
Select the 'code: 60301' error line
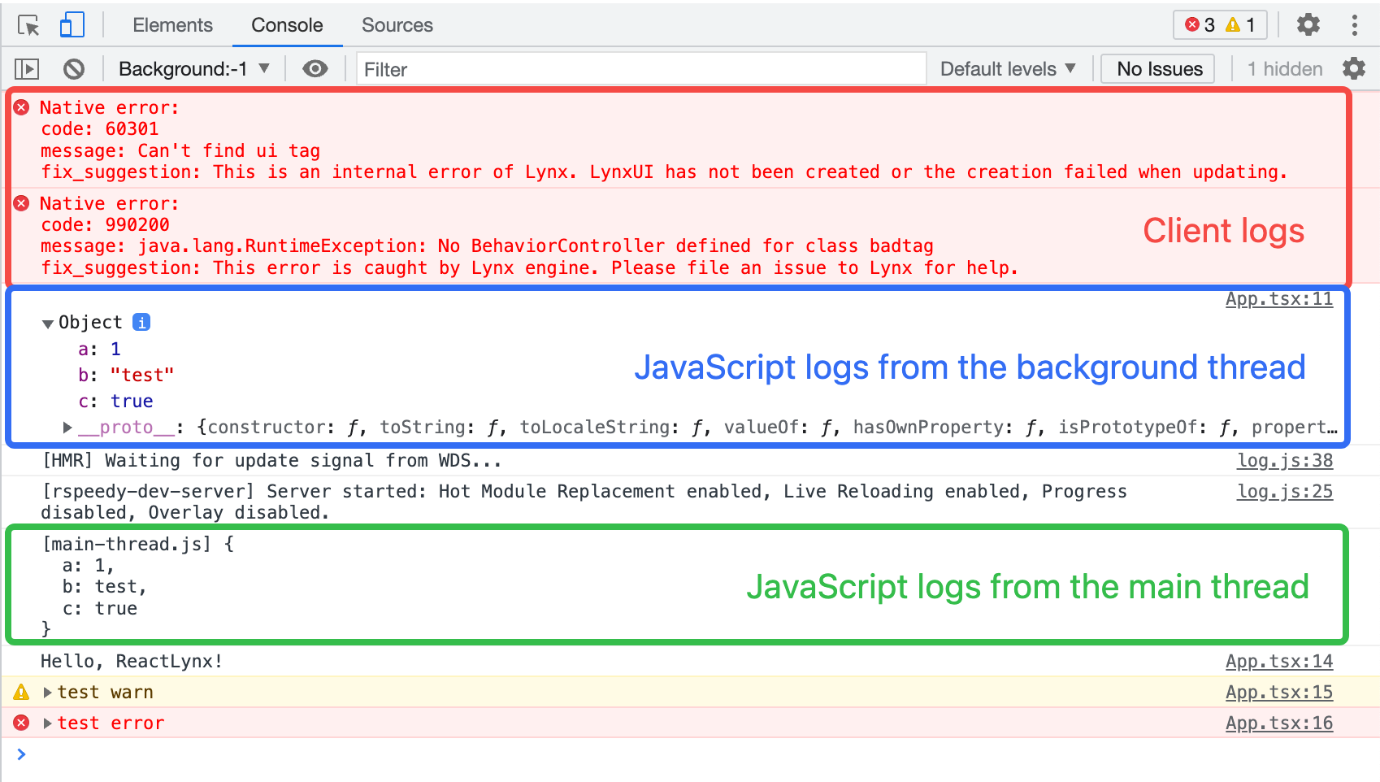pos(100,128)
